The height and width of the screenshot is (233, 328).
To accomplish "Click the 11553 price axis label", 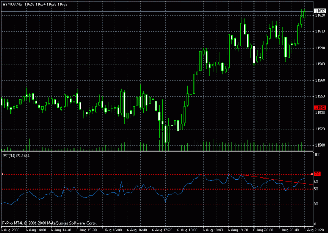I will 320,96.
